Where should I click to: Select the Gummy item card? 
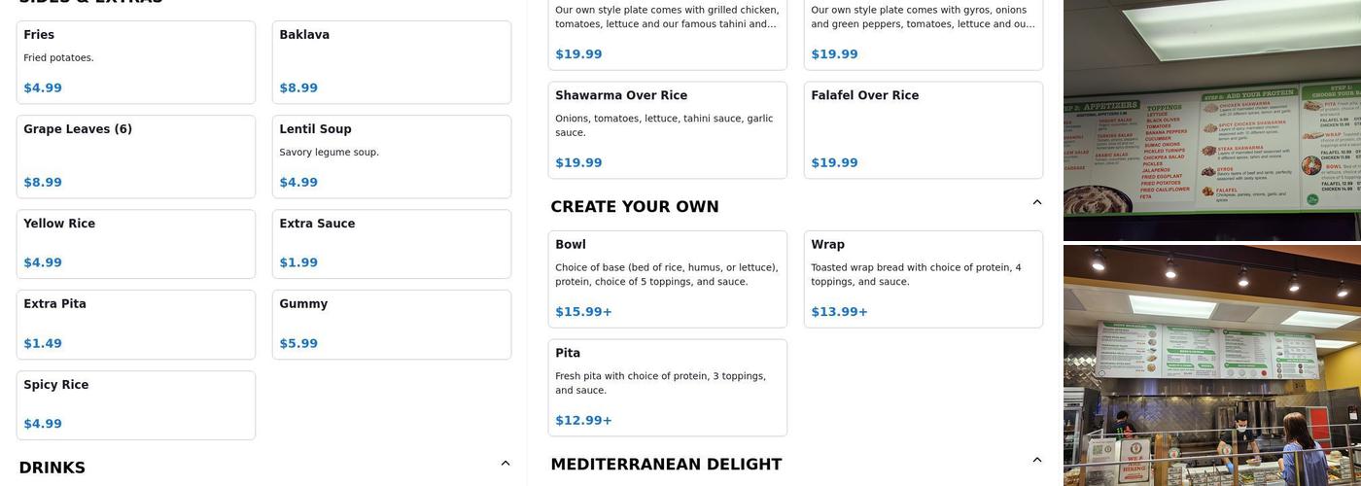coord(391,325)
